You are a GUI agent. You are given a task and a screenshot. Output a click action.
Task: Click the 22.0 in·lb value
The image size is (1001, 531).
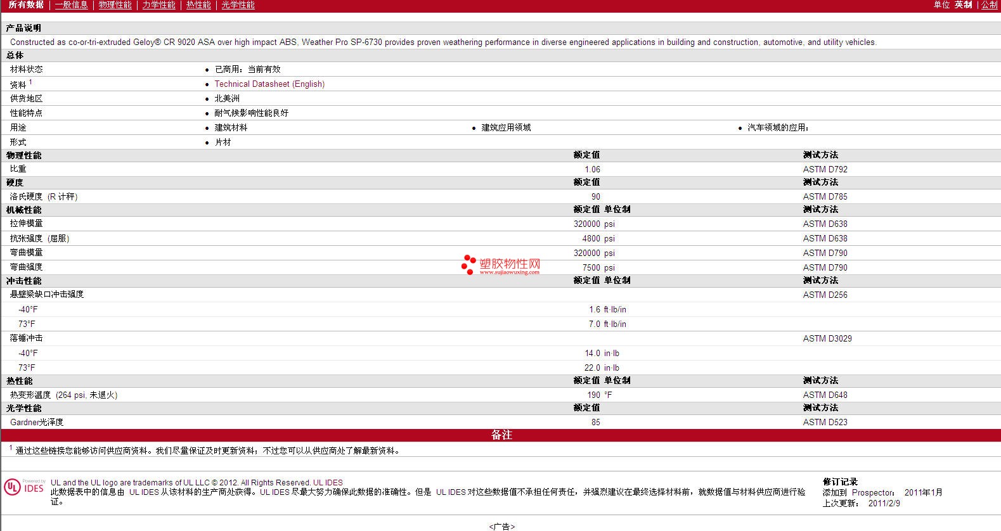602,368
